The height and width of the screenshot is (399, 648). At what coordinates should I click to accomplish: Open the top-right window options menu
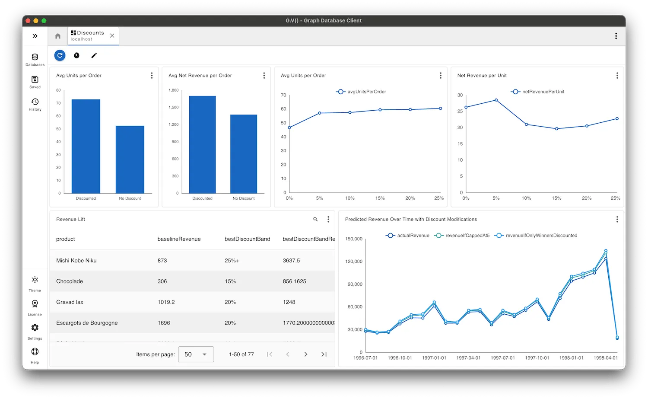click(616, 36)
